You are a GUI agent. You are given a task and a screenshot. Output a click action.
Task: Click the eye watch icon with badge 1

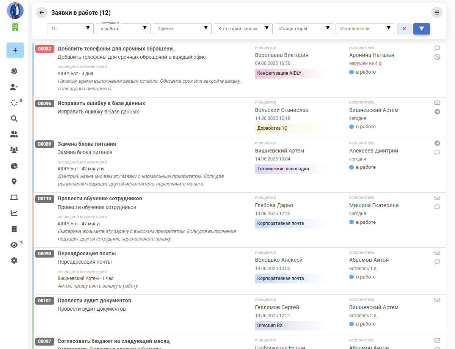(x=14, y=245)
